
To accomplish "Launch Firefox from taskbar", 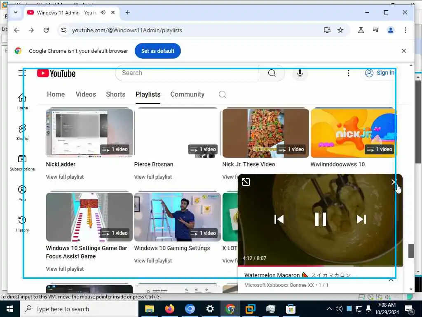I will tap(169, 309).
